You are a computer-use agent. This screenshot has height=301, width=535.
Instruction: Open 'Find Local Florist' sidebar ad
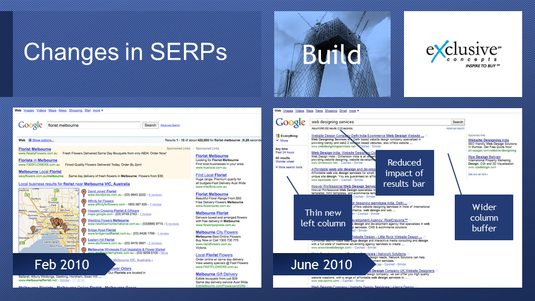[211, 175]
